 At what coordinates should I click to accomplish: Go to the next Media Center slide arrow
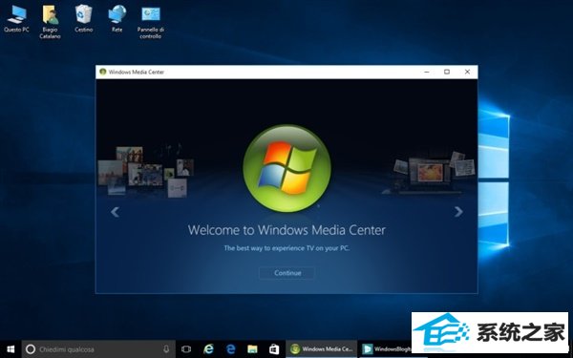point(458,212)
